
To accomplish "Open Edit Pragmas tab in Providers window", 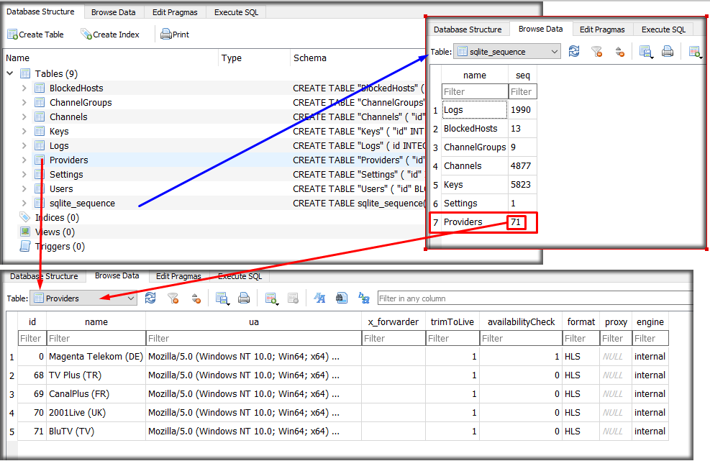I will coord(178,276).
